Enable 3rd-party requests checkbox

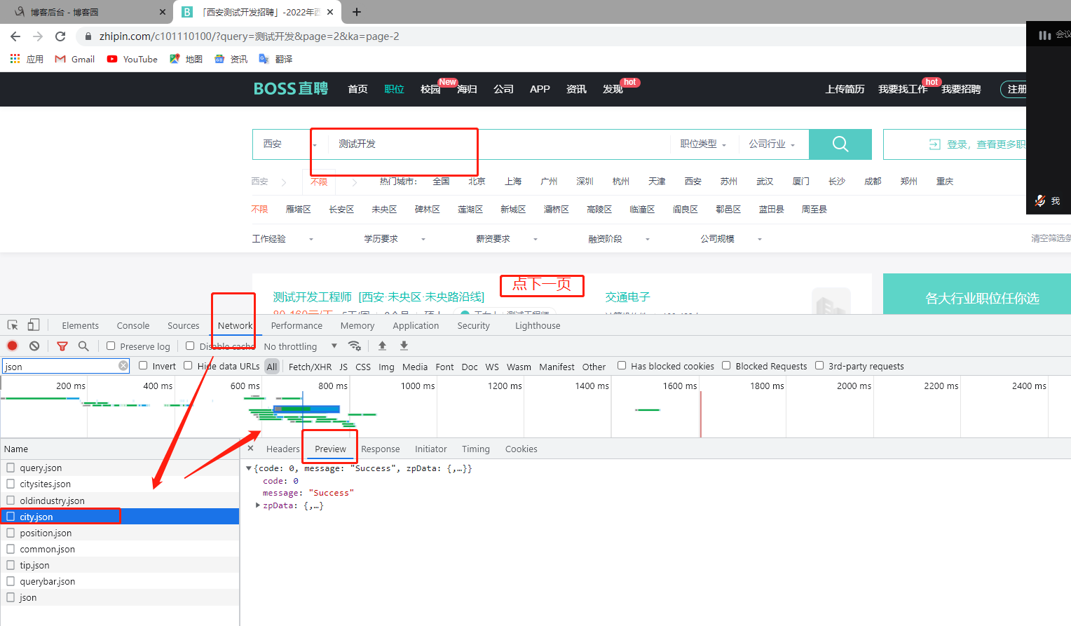pos(819,365)
